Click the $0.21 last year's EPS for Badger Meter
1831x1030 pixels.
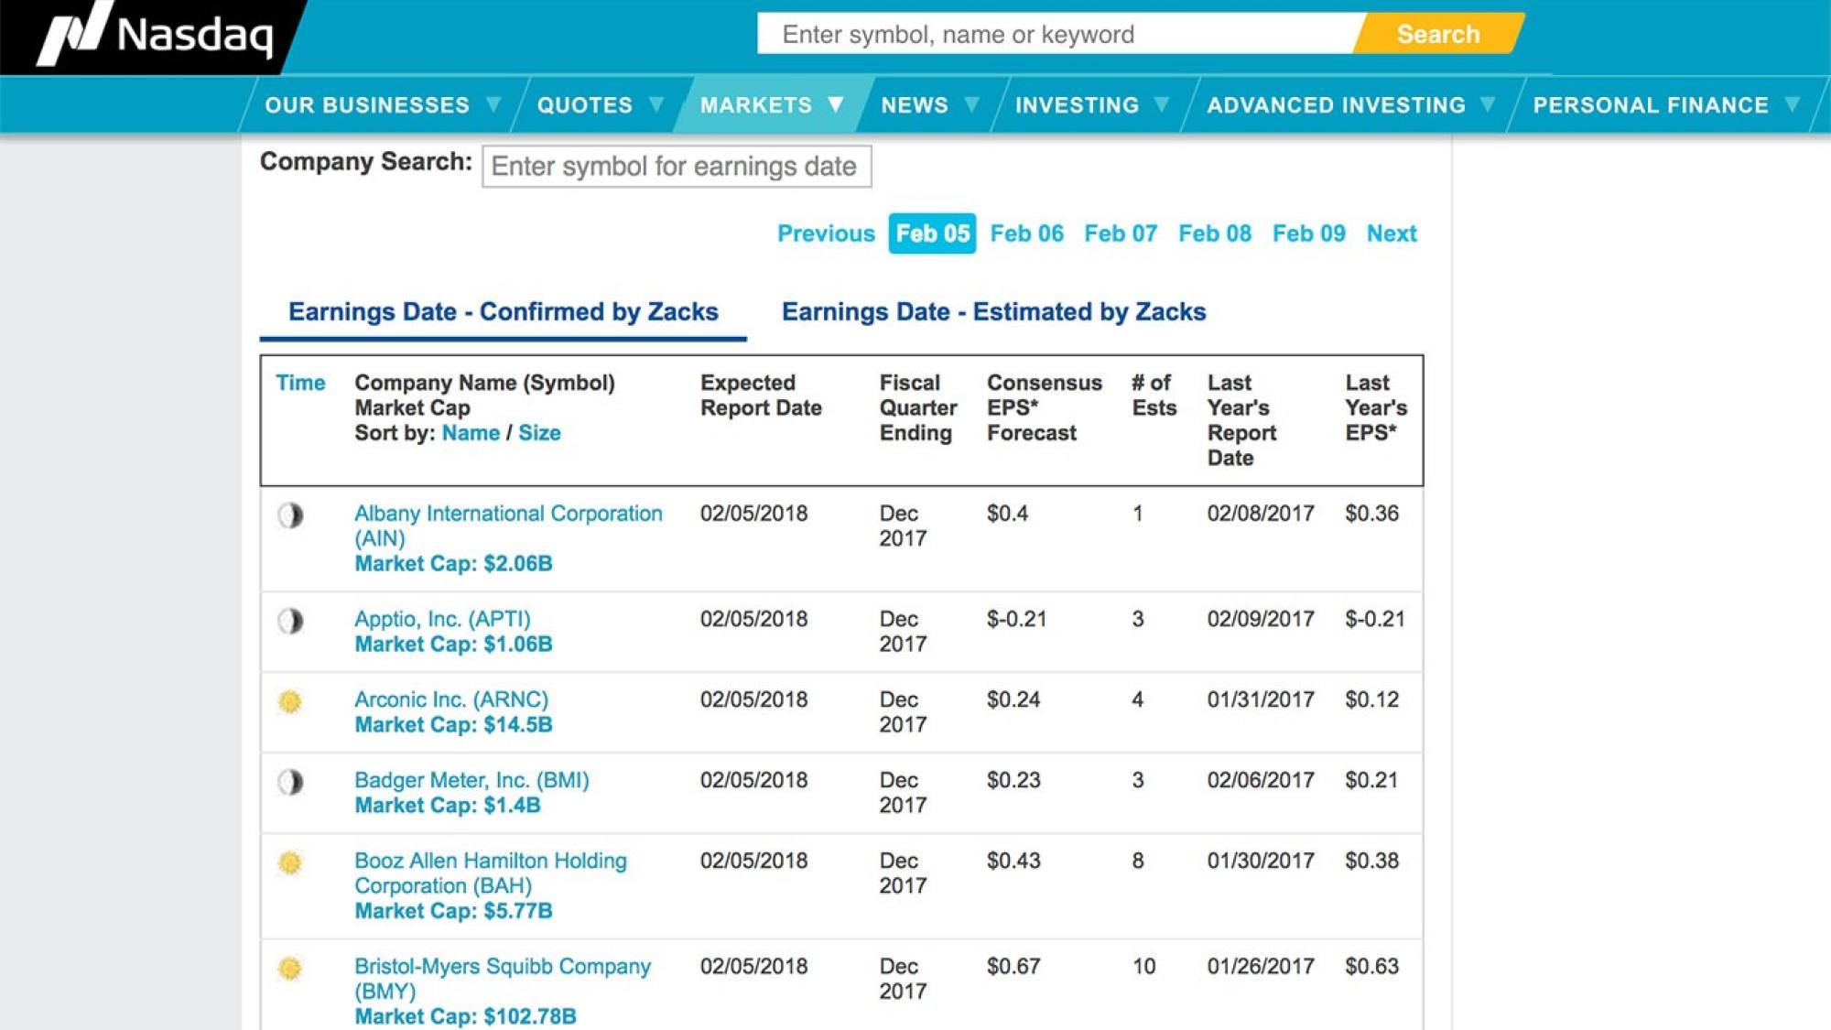(x=1371, y=780)
